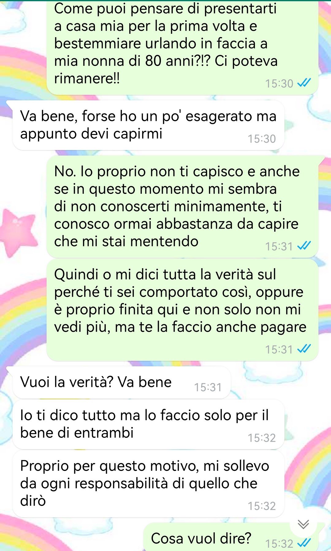Tap the 15:31 timestamp of 'Vuoi la verità?' message
This screenshot has height=551, width=331.
click(208, 387)
